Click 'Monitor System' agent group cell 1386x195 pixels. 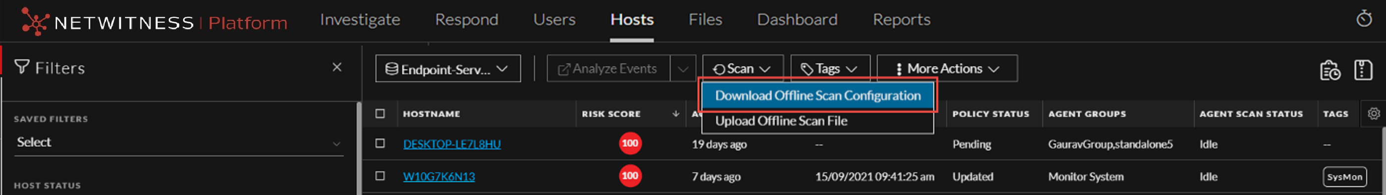pos(1086,176)
